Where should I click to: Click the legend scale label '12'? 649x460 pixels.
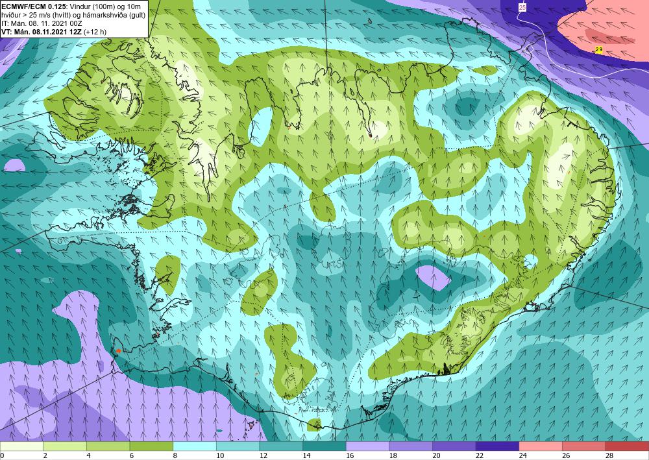[263, 456]
